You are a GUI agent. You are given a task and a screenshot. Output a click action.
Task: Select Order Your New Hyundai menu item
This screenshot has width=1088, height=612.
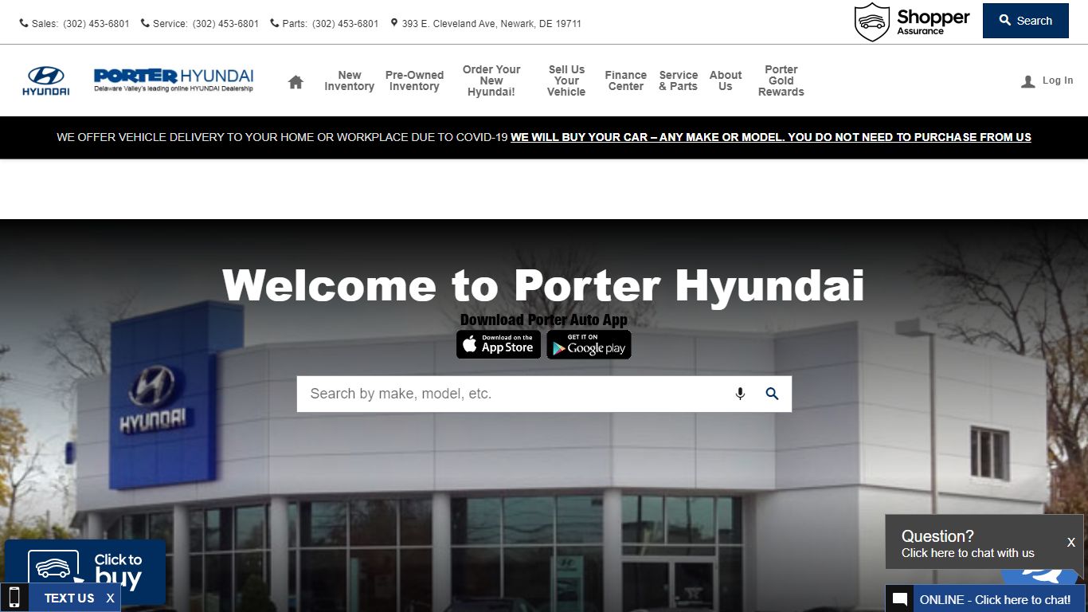tap(491, 81)
